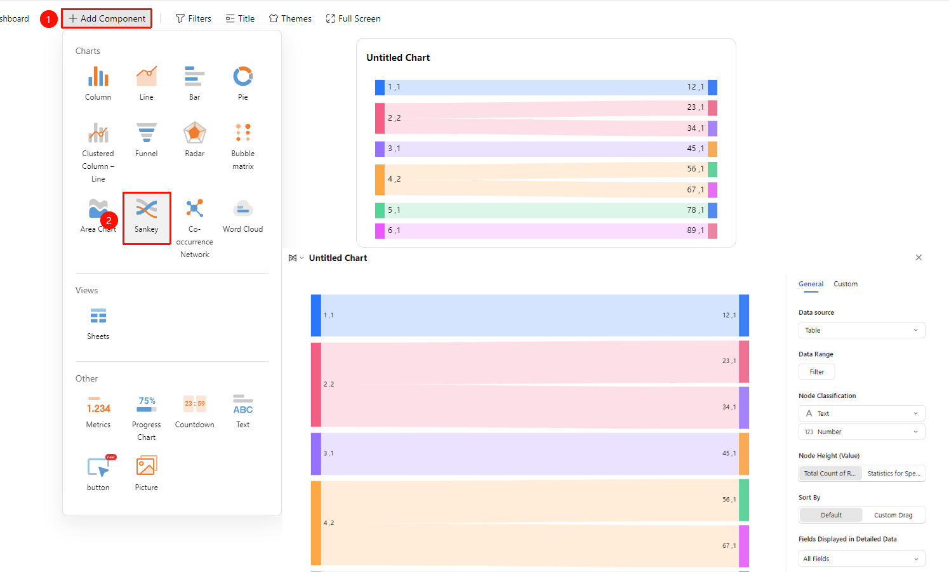The width and height of the screenshot is (949, 572).
Task: Expand the Text node classification dropdown
Action: [861, 413]
